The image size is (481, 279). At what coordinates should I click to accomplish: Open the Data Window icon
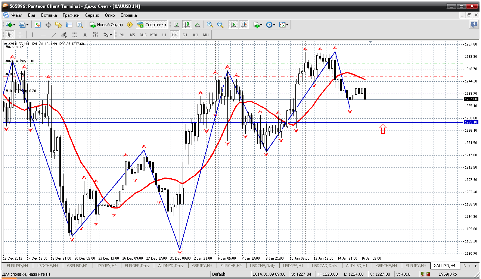[x=48, y=25]
